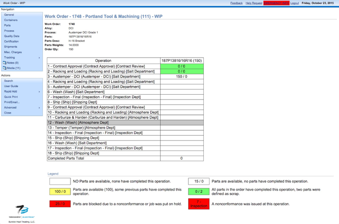
Task: Open the Containers navigation item
Action: [11, 20]
